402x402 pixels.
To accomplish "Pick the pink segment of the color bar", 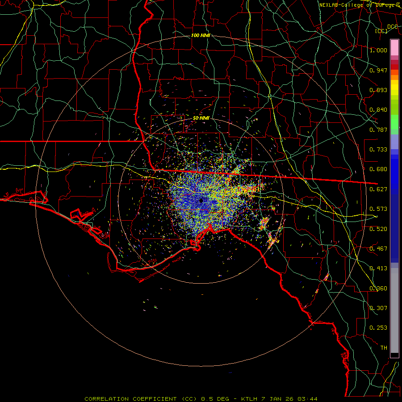I will pyautogui.click(x=394, y=48).
